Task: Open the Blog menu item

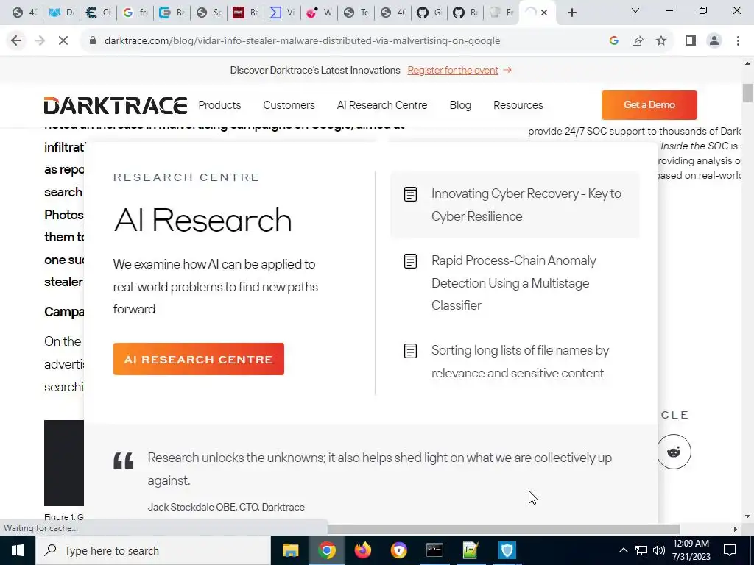Action: click(460, 105)
